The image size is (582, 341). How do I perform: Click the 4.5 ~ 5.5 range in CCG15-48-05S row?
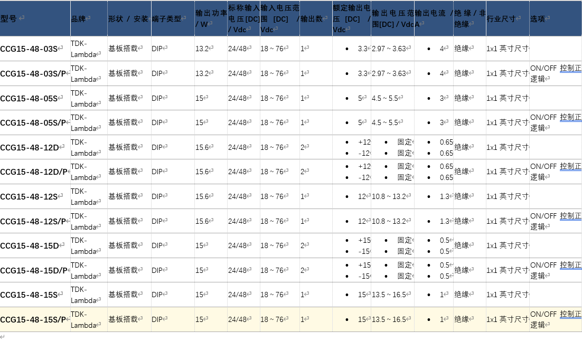386,98
